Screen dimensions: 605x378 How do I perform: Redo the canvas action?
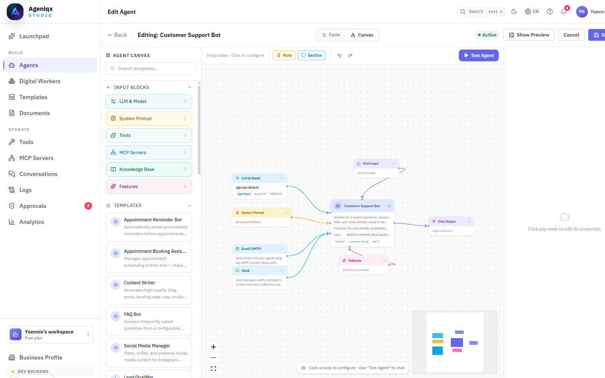point(350,55)
